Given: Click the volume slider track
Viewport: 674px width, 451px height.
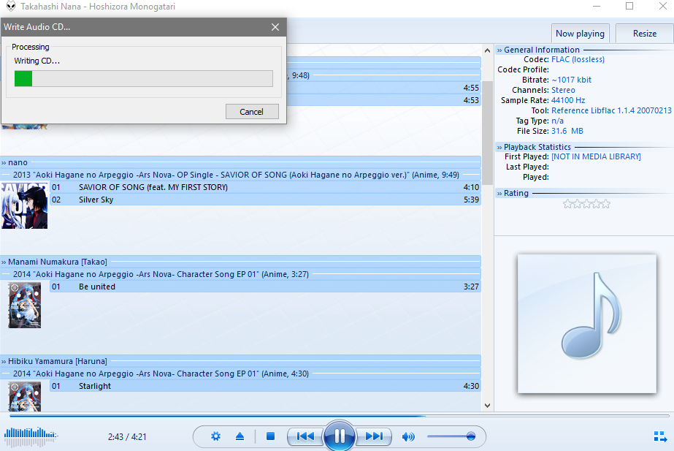Looking at the screenshot, I should (x=447, y=436).
